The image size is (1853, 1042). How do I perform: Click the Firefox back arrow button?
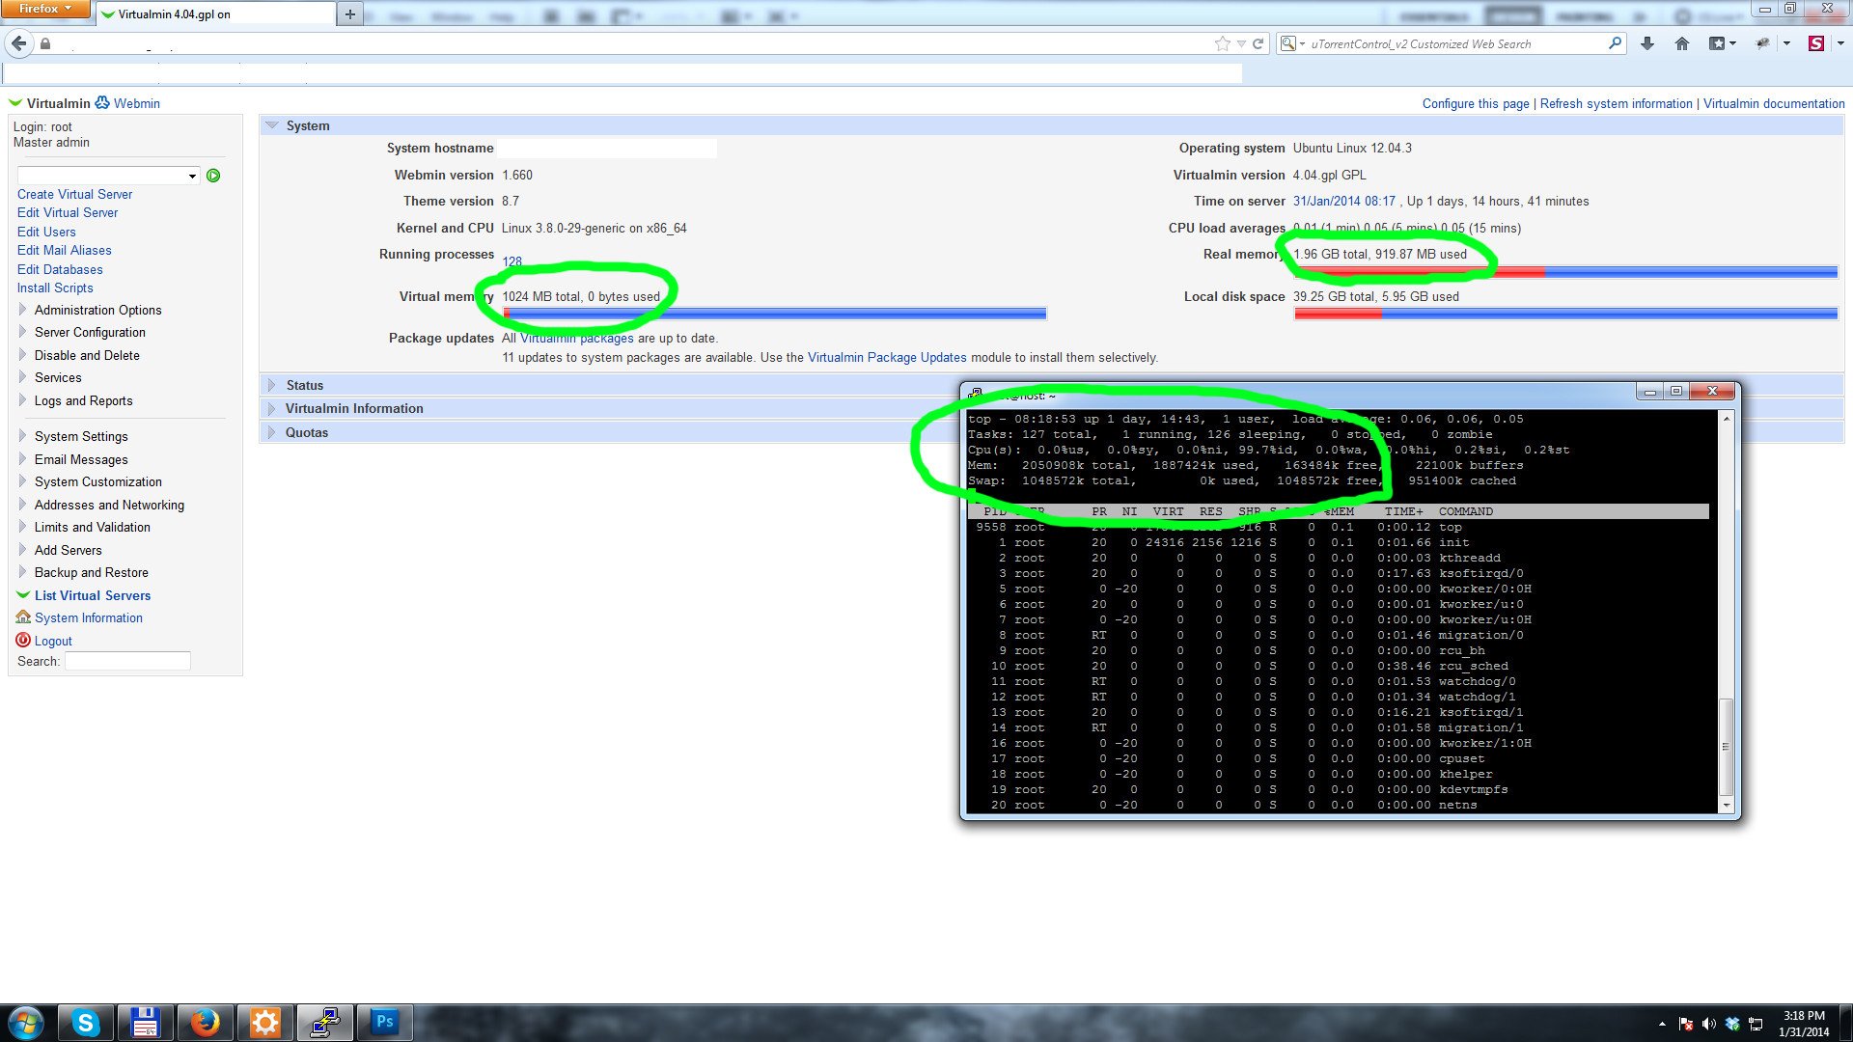pos(19,43)
